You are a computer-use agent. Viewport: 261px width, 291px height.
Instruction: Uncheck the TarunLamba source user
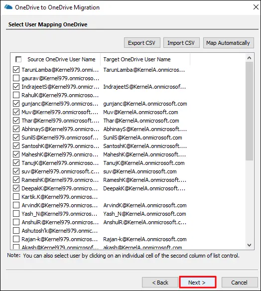coord(16,70)
